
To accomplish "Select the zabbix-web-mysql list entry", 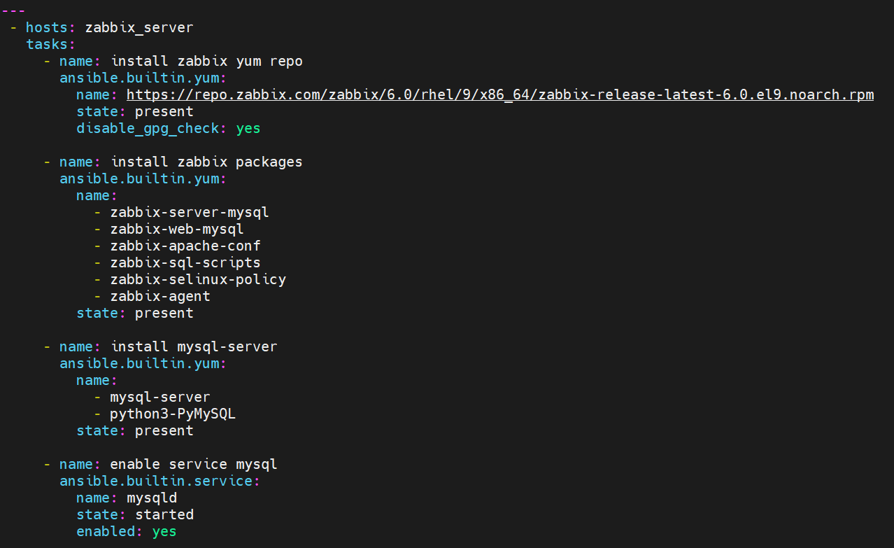I will (x=177, y=230).
